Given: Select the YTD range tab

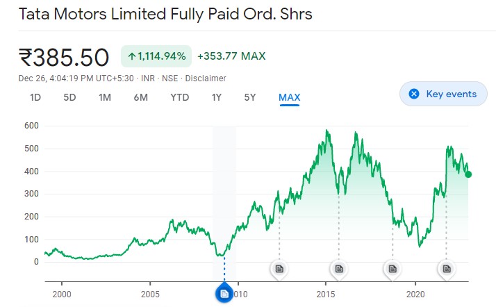Looking at the screenshot, I should click(179, 97).
